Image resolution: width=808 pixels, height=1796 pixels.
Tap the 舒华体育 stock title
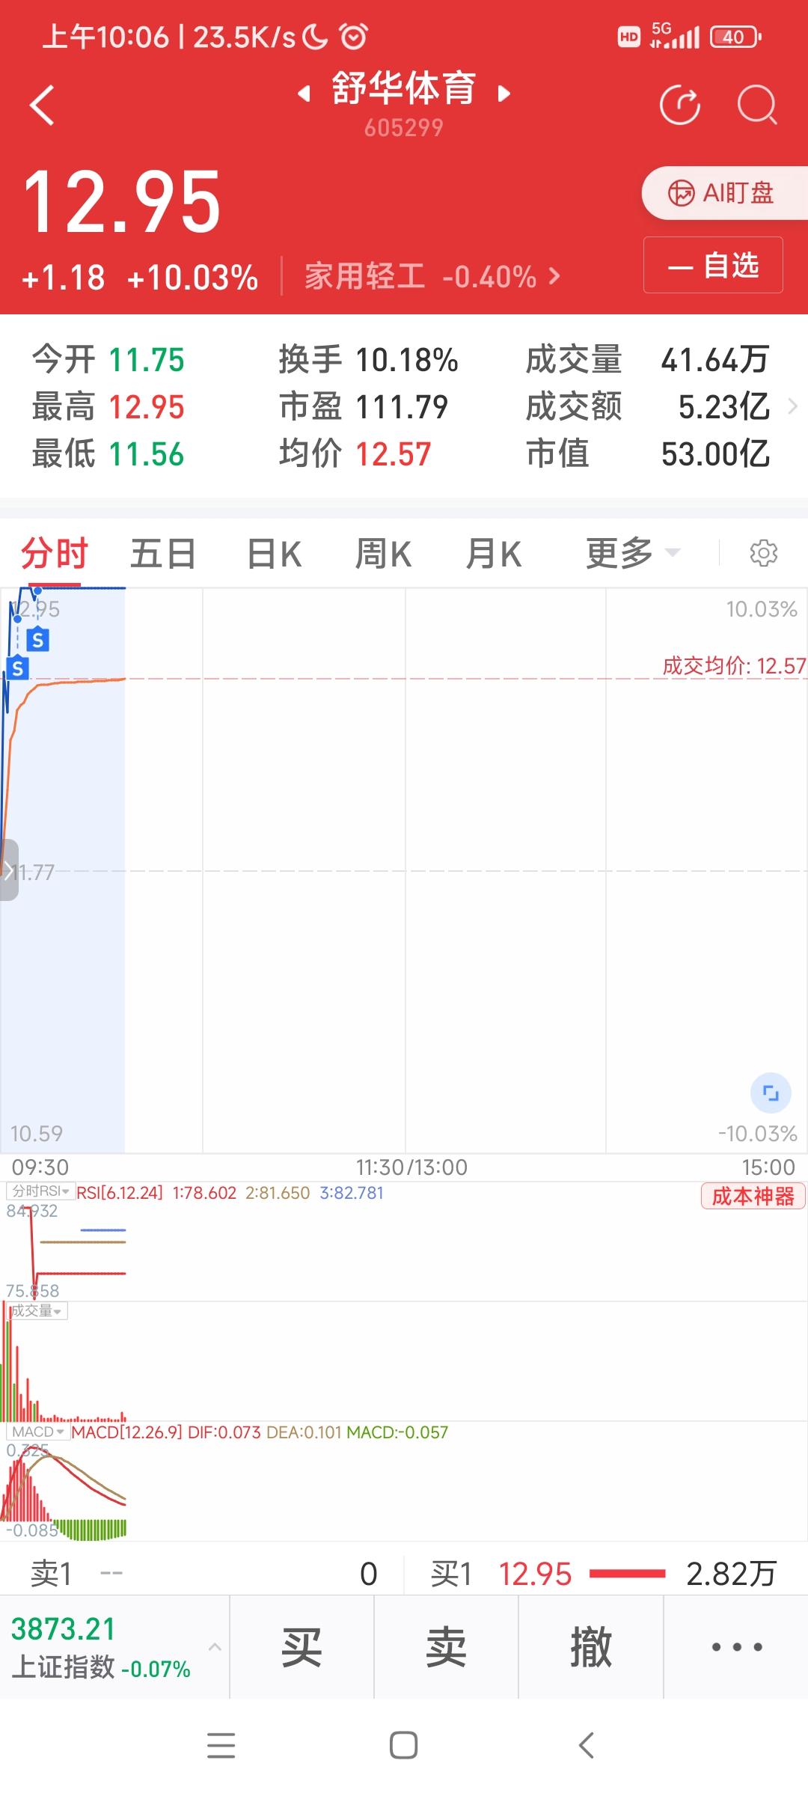[x=403, y=88]
